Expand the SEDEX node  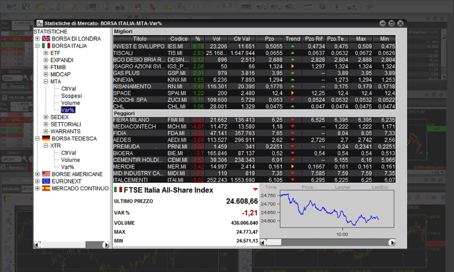click(46, 117)
